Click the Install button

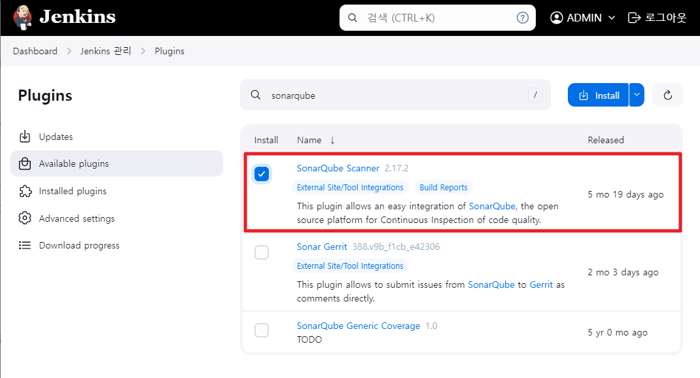coord(598,95)
